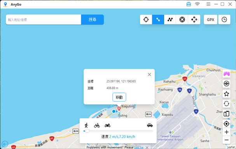Select walking speed icon
The width and height of the screenshot is (236, 149).
[86, 125]
